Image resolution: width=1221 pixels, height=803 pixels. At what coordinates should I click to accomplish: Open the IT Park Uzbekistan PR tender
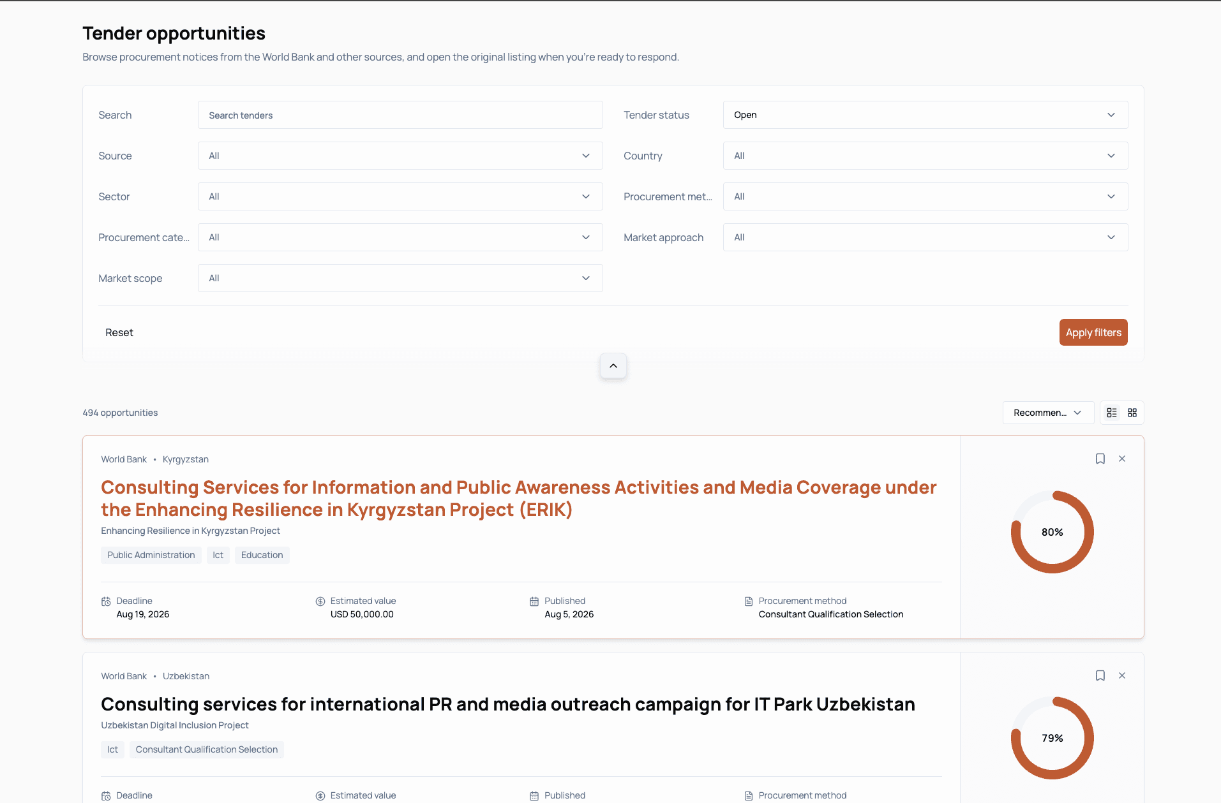click(x=508, y=704)
